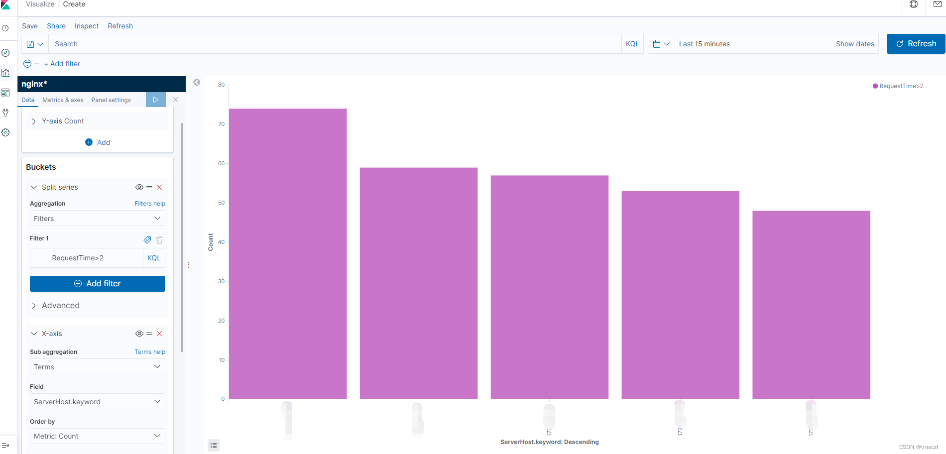Switch query bar KQL language
Screen dimensions: 946x454
coord(632,44)
